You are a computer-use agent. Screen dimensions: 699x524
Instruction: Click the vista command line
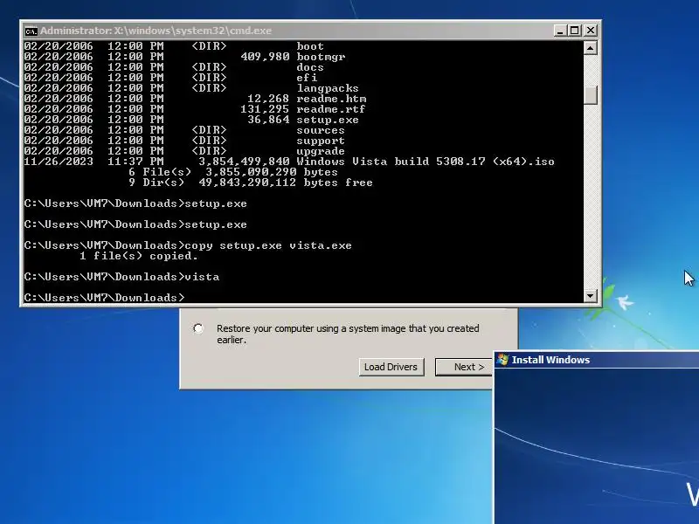[x=121, y=277]
